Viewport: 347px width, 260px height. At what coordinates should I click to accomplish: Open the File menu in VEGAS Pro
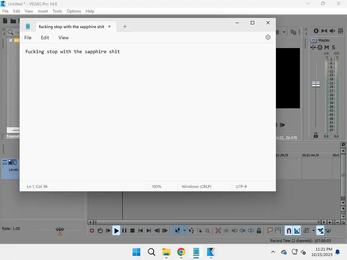5,11
